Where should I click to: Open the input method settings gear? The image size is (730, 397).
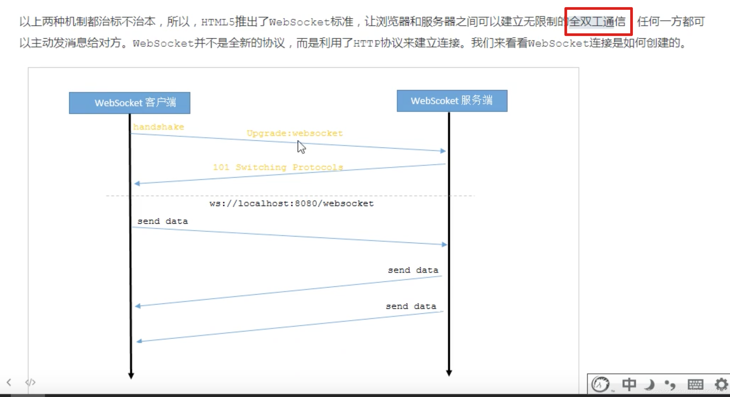click(x=721, y=384)
